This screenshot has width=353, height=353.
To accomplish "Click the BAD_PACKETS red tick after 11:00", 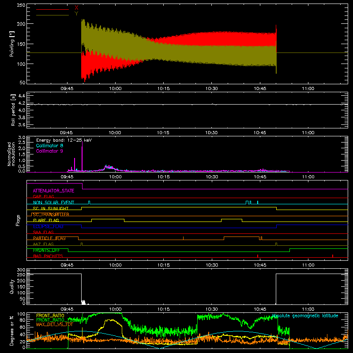I will tap(333, 256).
